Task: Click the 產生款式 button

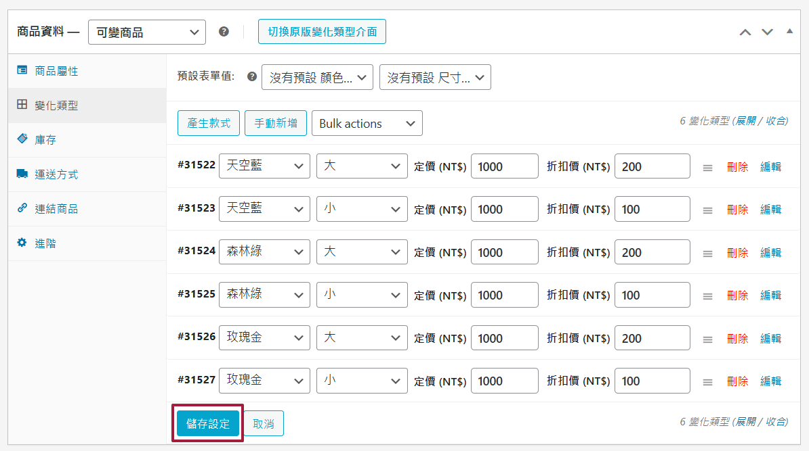Action: [208, 123]
